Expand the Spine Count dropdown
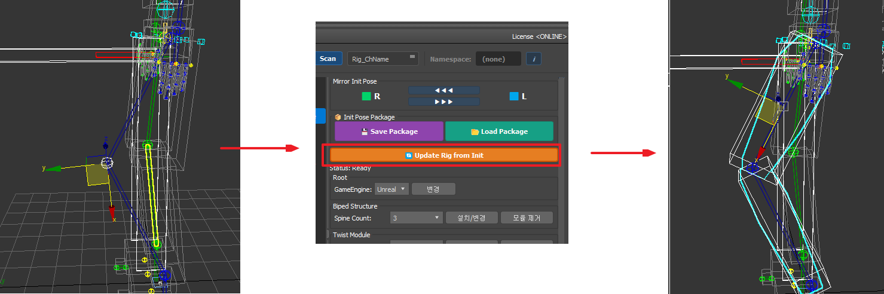Viewport: 884px width, 294px height. tap(416, 218)
